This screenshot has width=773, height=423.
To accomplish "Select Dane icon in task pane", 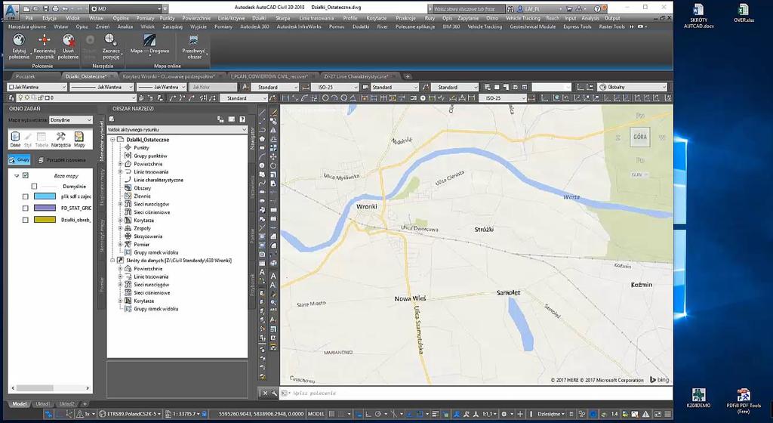I will pyautogui.click(x=15, y=140).
